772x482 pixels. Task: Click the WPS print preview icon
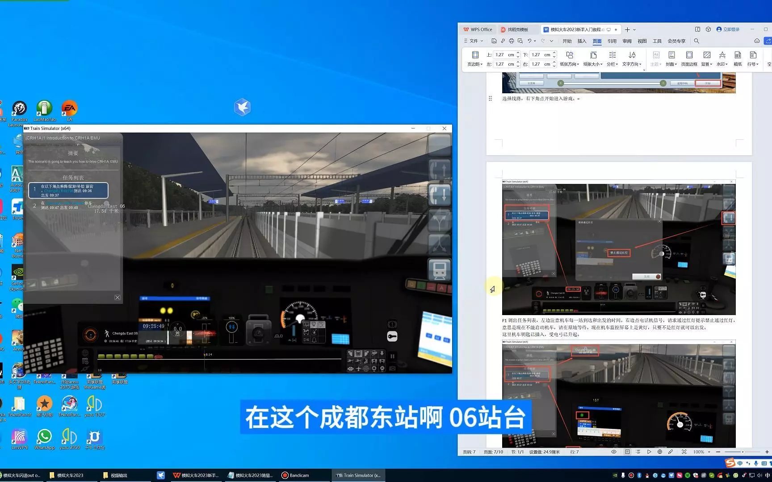pos(520,41)
